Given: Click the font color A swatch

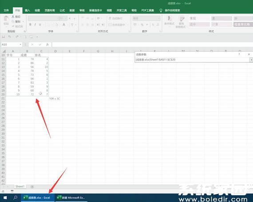Looking at the screenshot, I should click(64, 24).
